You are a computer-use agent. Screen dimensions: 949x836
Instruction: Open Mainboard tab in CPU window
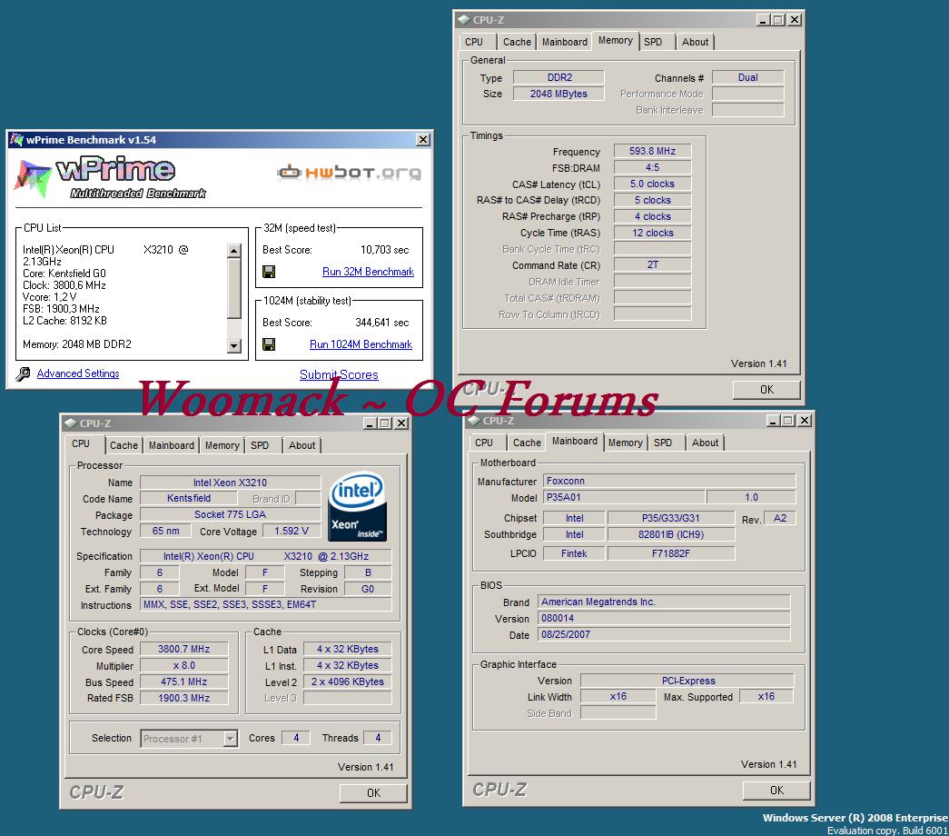[172, 445]
